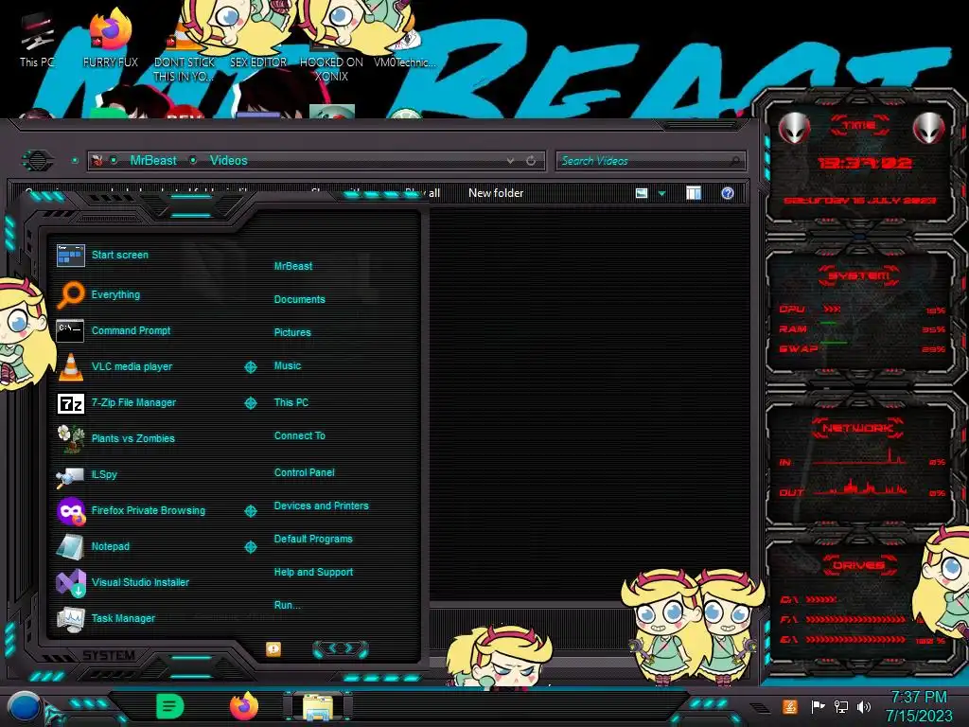This screenshot has width=969, height=727.
Task: Click Run... in start menu
Action: point(287,605)
